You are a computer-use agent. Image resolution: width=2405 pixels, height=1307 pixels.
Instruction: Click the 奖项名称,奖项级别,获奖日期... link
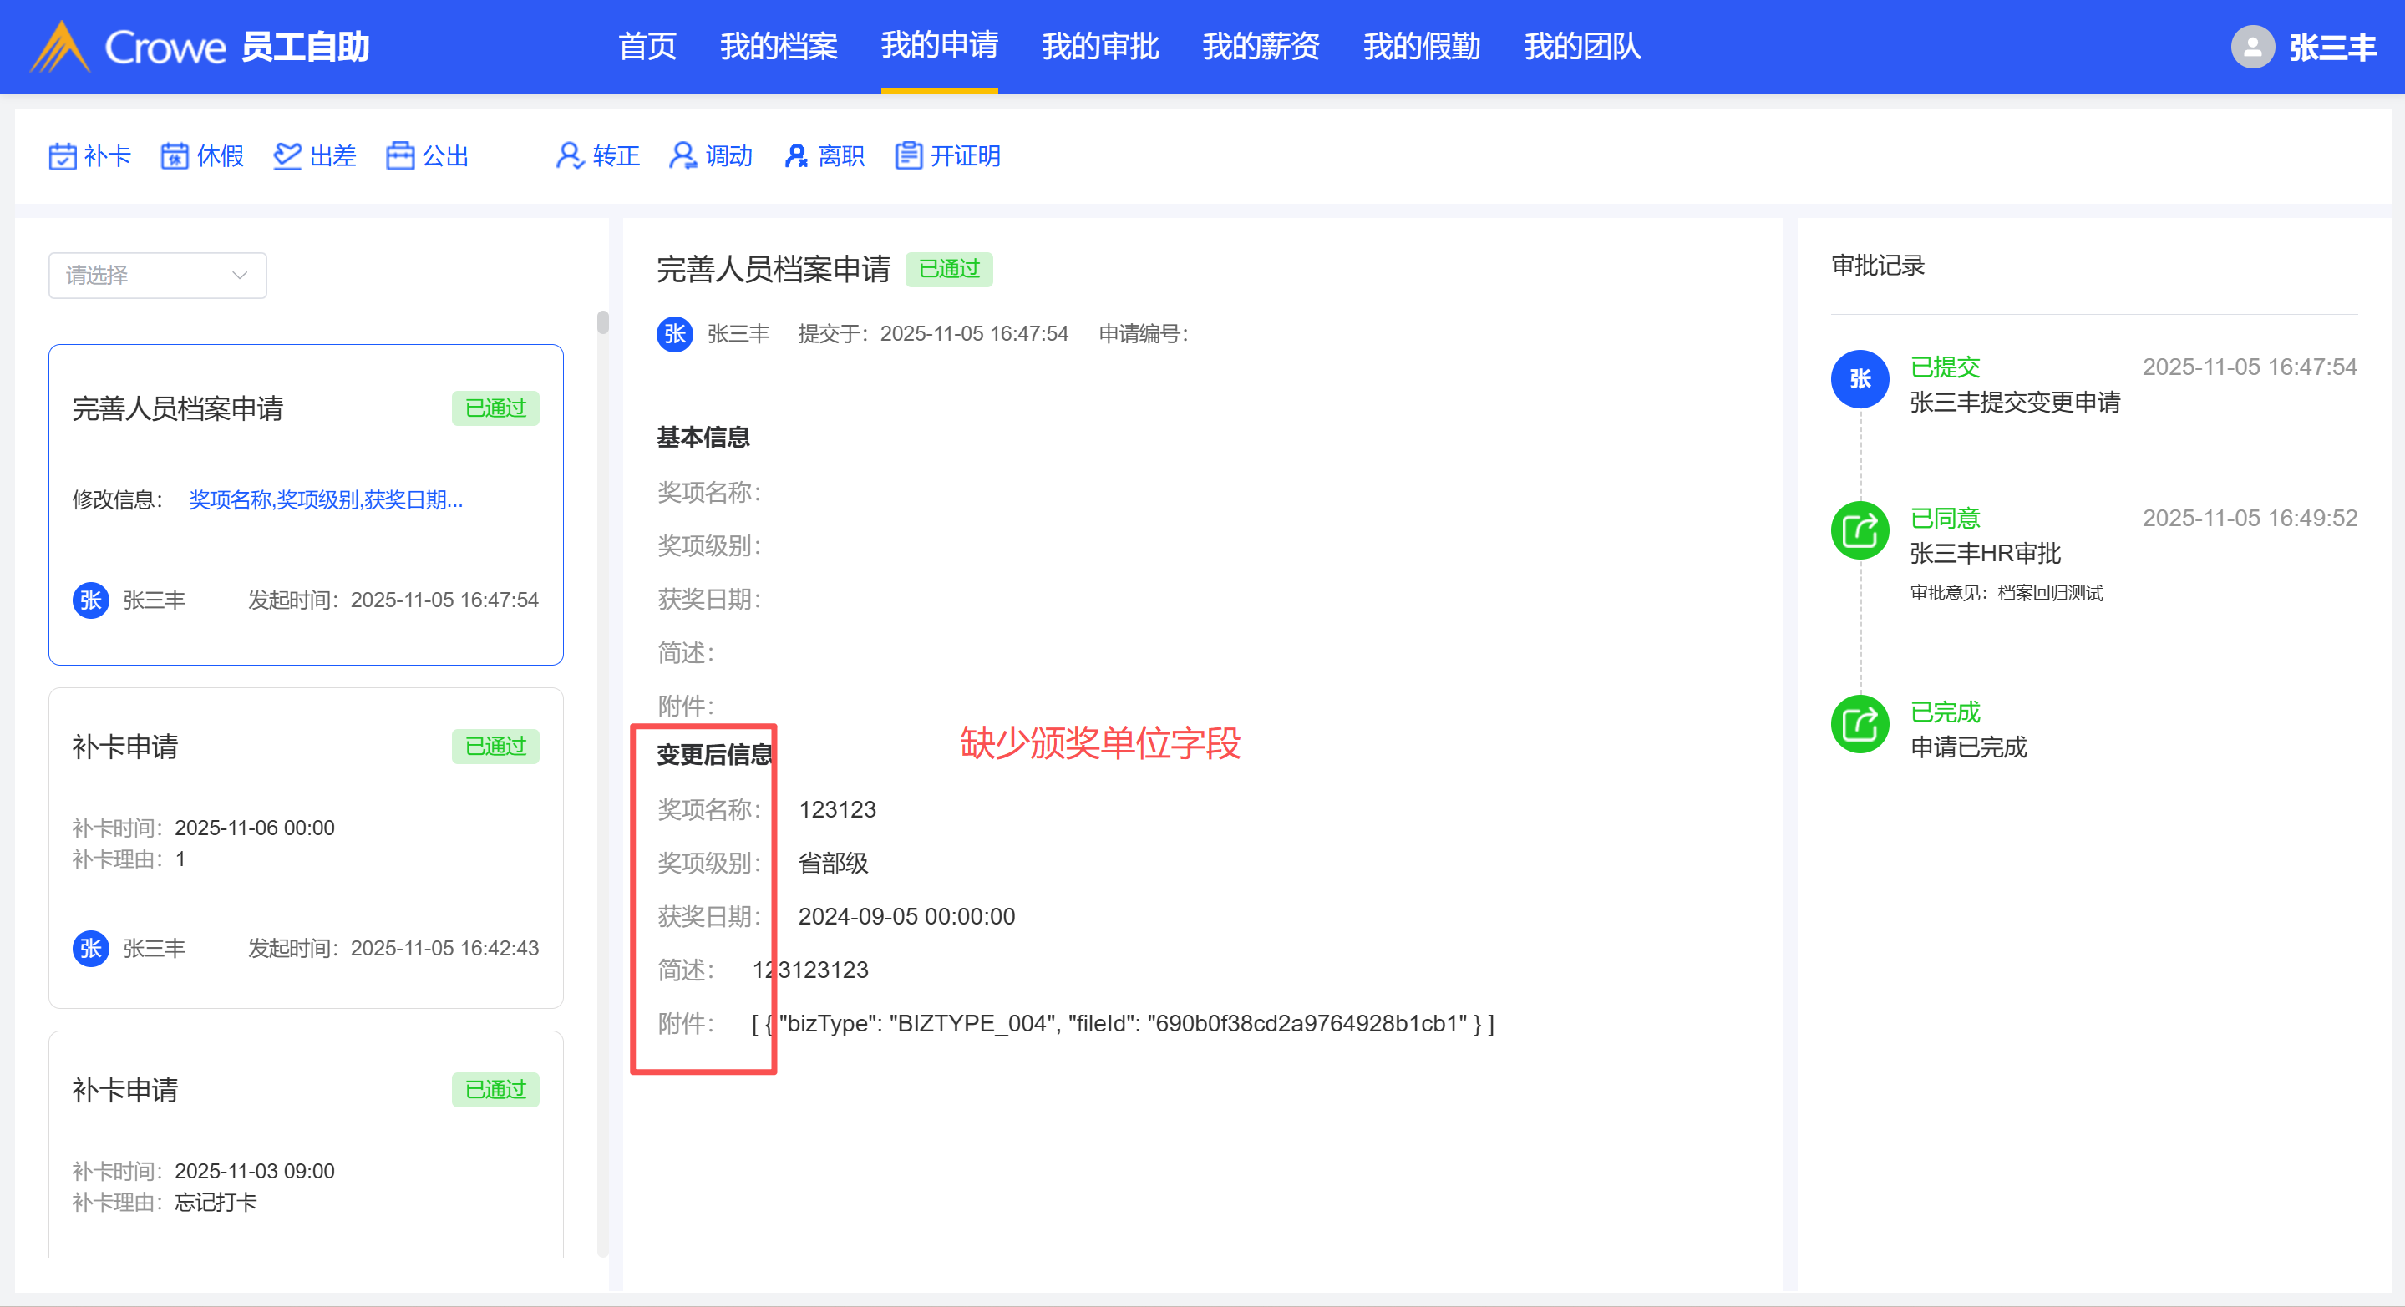tap(326, 499)
